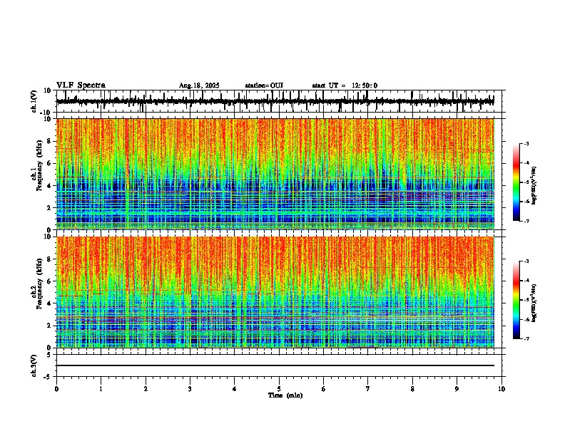This screenshot has width=565, height=436.
Task: Click the "-7" label on ch.2 colorbar
Action: click(526, 338)
